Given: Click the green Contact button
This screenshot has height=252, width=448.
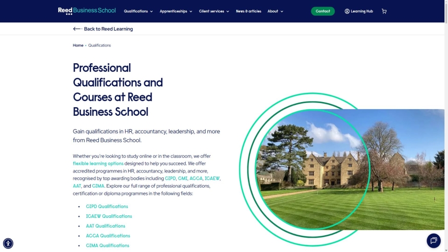Looking at the screenshot, I should coord(322,11).
